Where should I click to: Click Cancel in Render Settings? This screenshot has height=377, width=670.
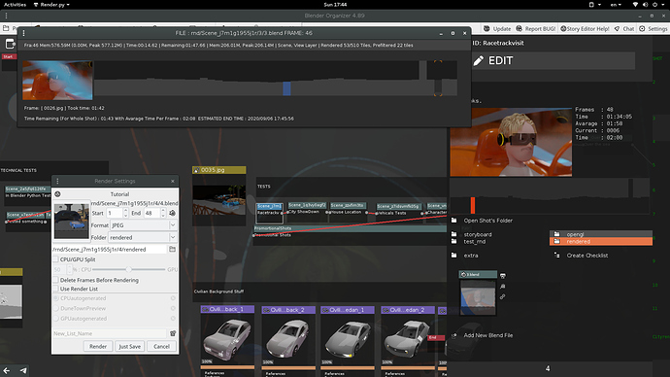click(x=161, y=346)
